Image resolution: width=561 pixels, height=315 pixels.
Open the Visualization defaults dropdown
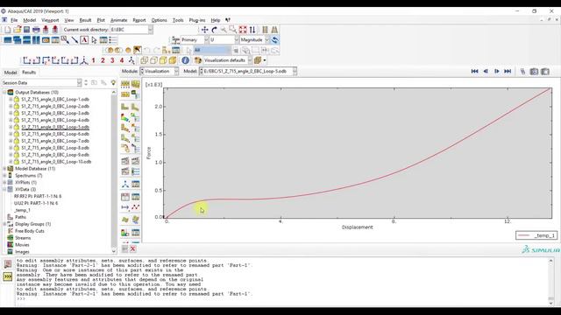point(250,60)
